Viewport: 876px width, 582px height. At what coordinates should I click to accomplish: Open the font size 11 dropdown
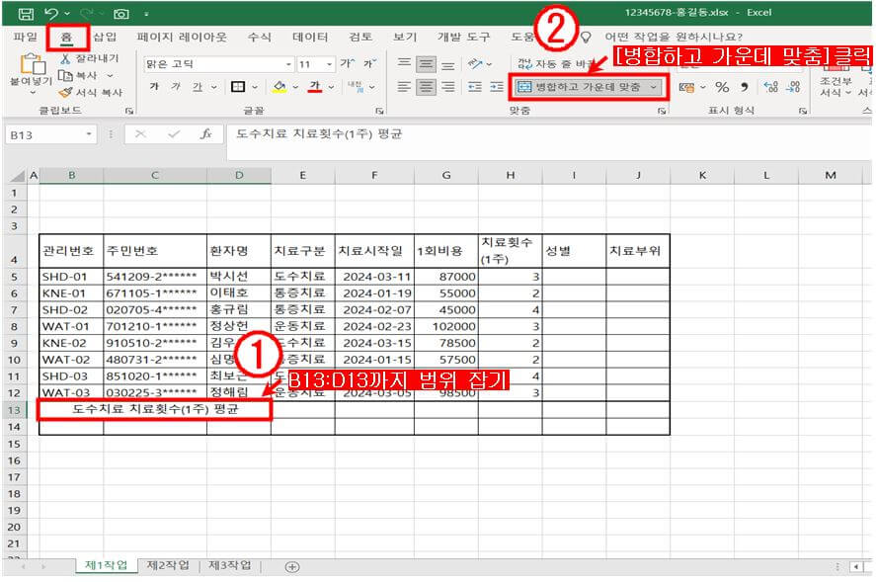(x=329, y=64)
